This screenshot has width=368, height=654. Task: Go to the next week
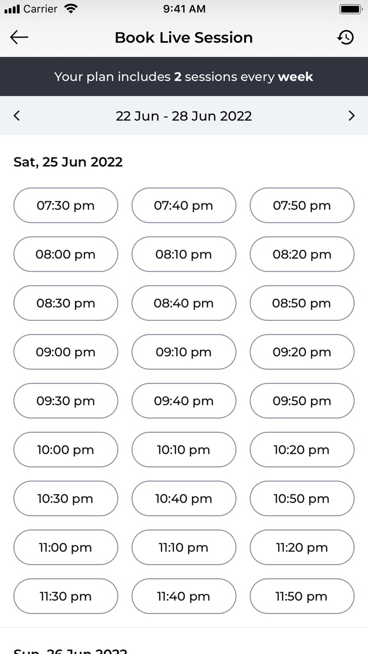click(351, 116)
